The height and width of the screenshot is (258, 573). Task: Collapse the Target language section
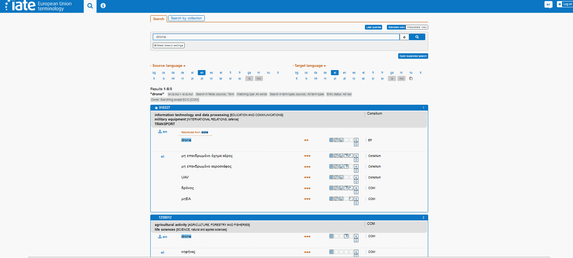[x=309, y=66]
